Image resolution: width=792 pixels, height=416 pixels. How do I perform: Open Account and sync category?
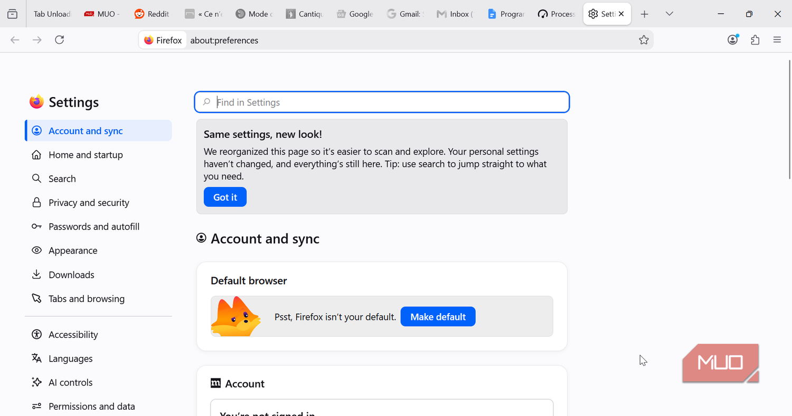click(98, 131)
